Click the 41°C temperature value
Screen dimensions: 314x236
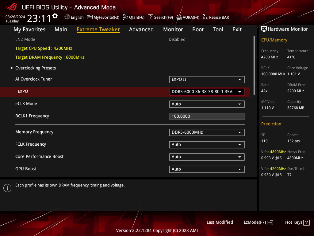(x=291, y=57)
